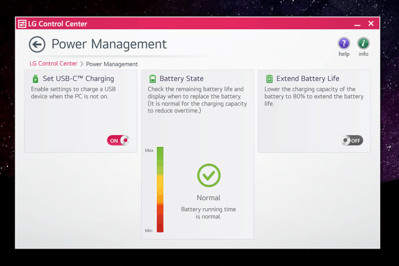The image size is (399, 266).
Task: Click the green Normal checkmark icon
Action: 209,176
